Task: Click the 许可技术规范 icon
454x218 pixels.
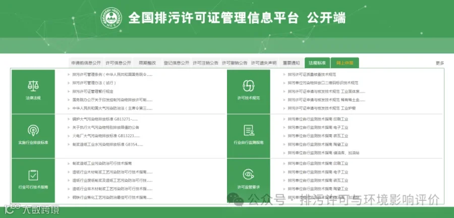Action: point(248,86)
